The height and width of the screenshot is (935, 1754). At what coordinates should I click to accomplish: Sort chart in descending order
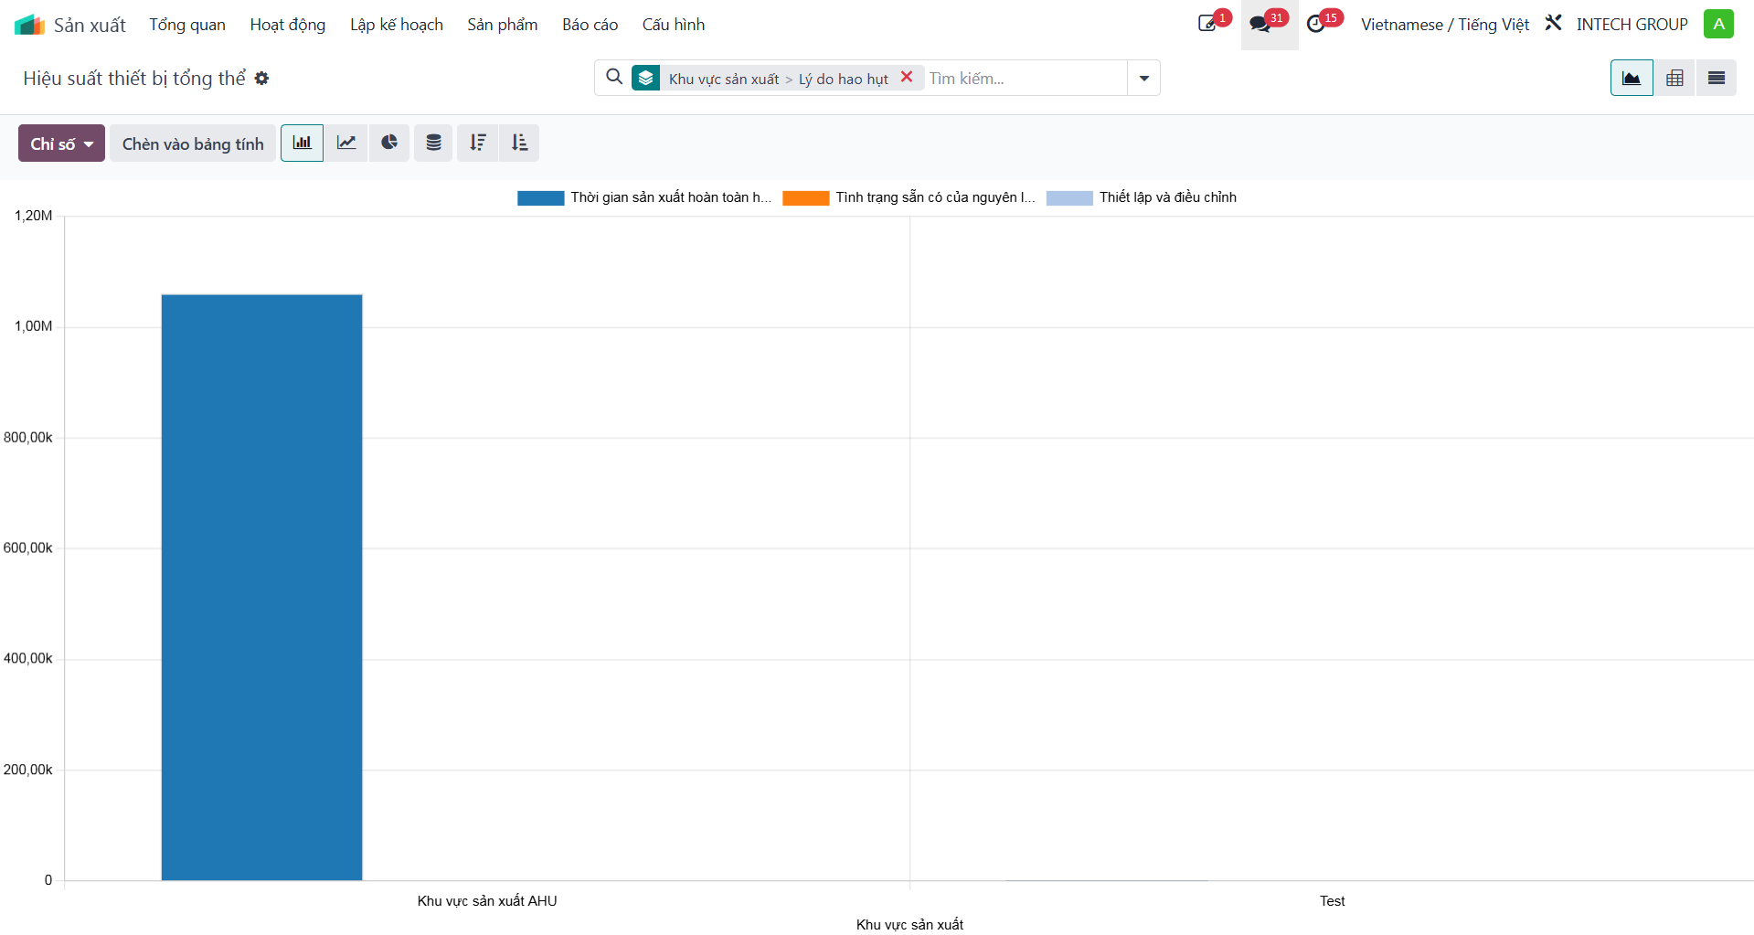(477, 143)
